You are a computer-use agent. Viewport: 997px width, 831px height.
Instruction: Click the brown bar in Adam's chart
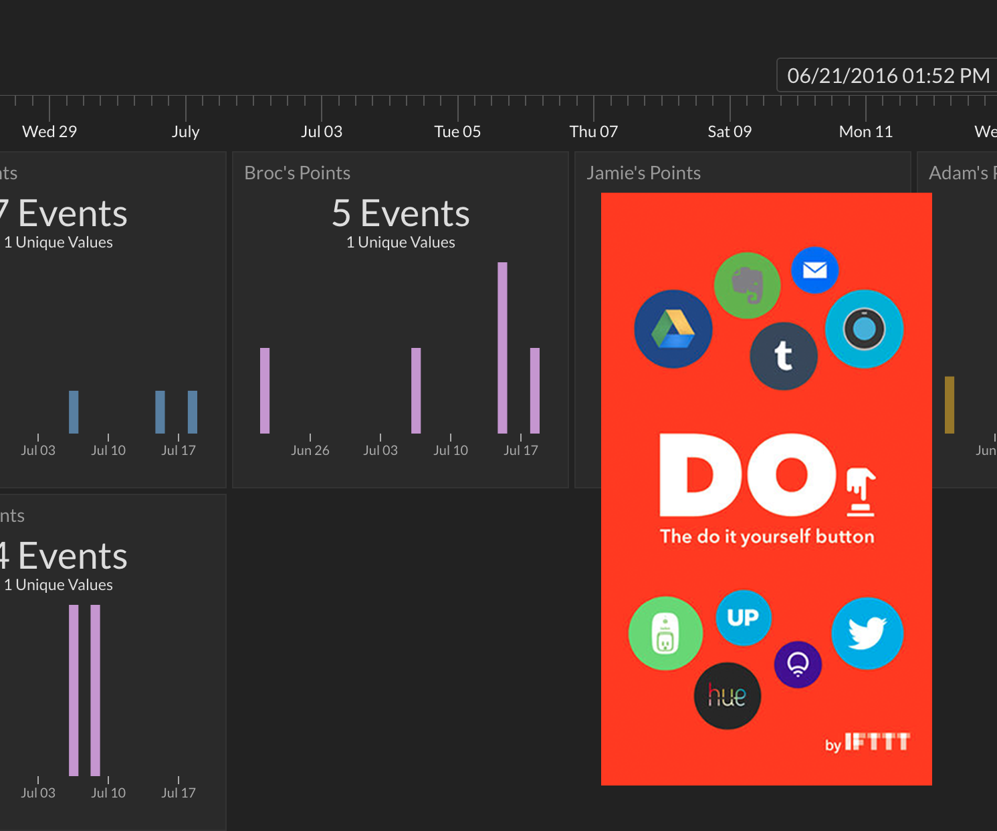tap(950, 405)
